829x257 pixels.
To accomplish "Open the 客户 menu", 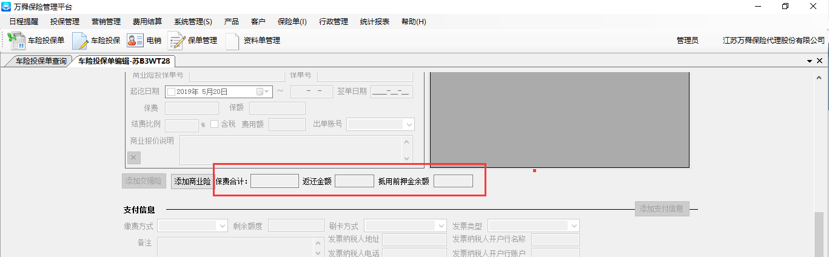I will pos(258,21).
